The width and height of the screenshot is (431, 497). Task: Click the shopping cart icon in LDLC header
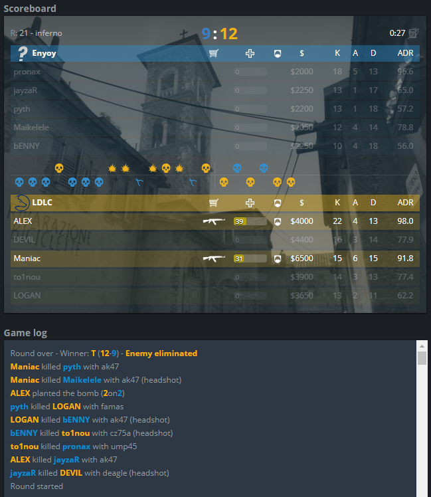click(214, 203)
